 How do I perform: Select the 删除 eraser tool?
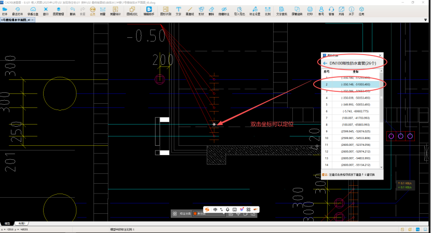(x=211, y=11)
